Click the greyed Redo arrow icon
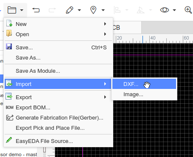The width and height of the screenshot is (193, 157). tap(52, 10)
